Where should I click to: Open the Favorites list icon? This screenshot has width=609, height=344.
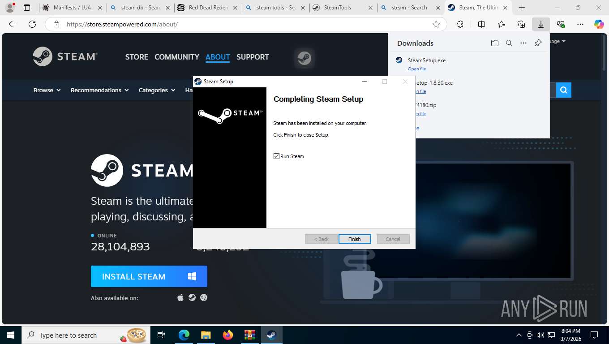pyautogui.click(x=502, y=24)
